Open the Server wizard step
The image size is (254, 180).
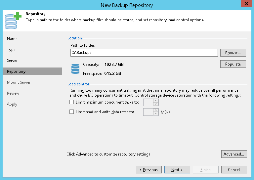click(12, 61)
